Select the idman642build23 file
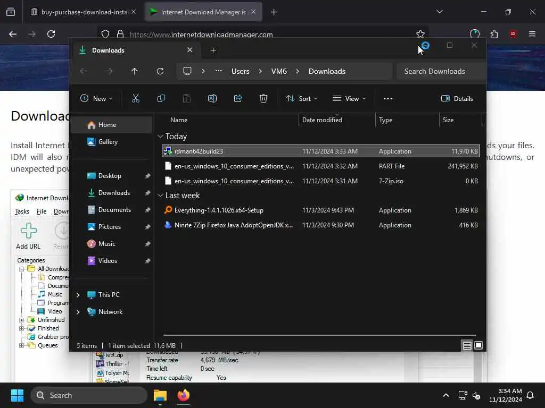545x408 pixels. [321, 151]
